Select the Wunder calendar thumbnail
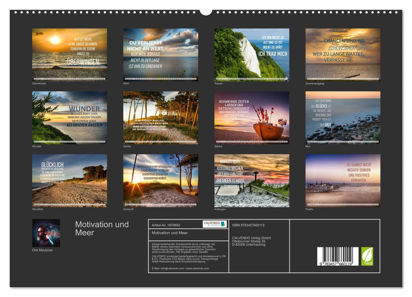Screen dimensions: 412x297 [66, 117]
